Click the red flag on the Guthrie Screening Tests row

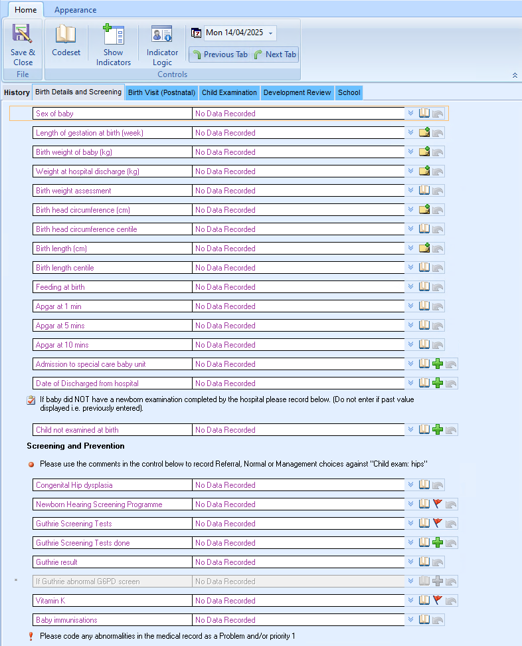(x=438, y=523)
